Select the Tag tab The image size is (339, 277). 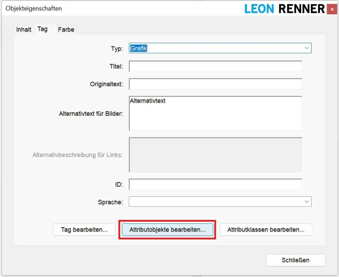[42, 29]
